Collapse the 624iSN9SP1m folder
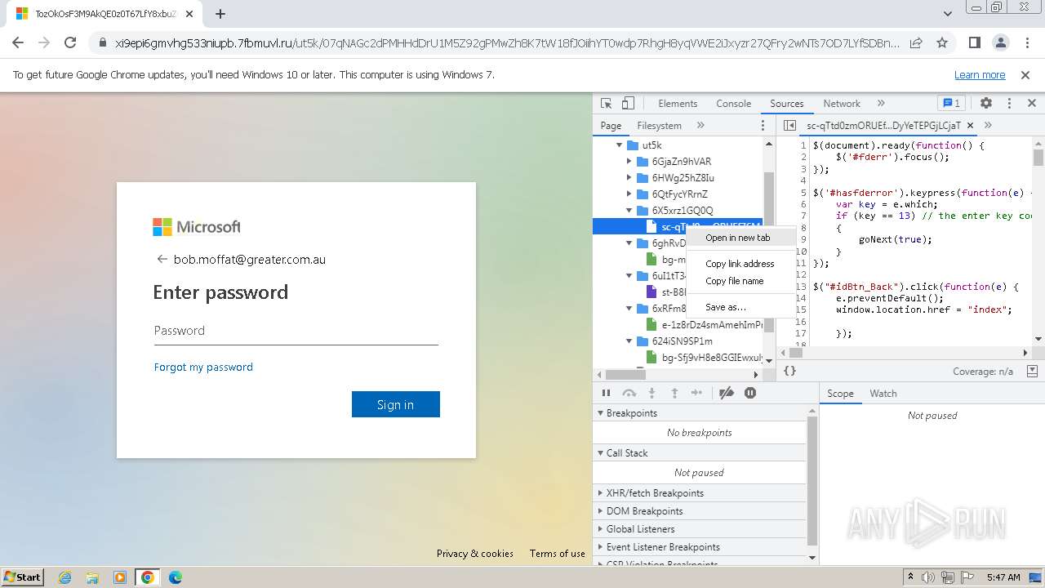Screen dimensions: 1045x588 (x=629, y=341)
